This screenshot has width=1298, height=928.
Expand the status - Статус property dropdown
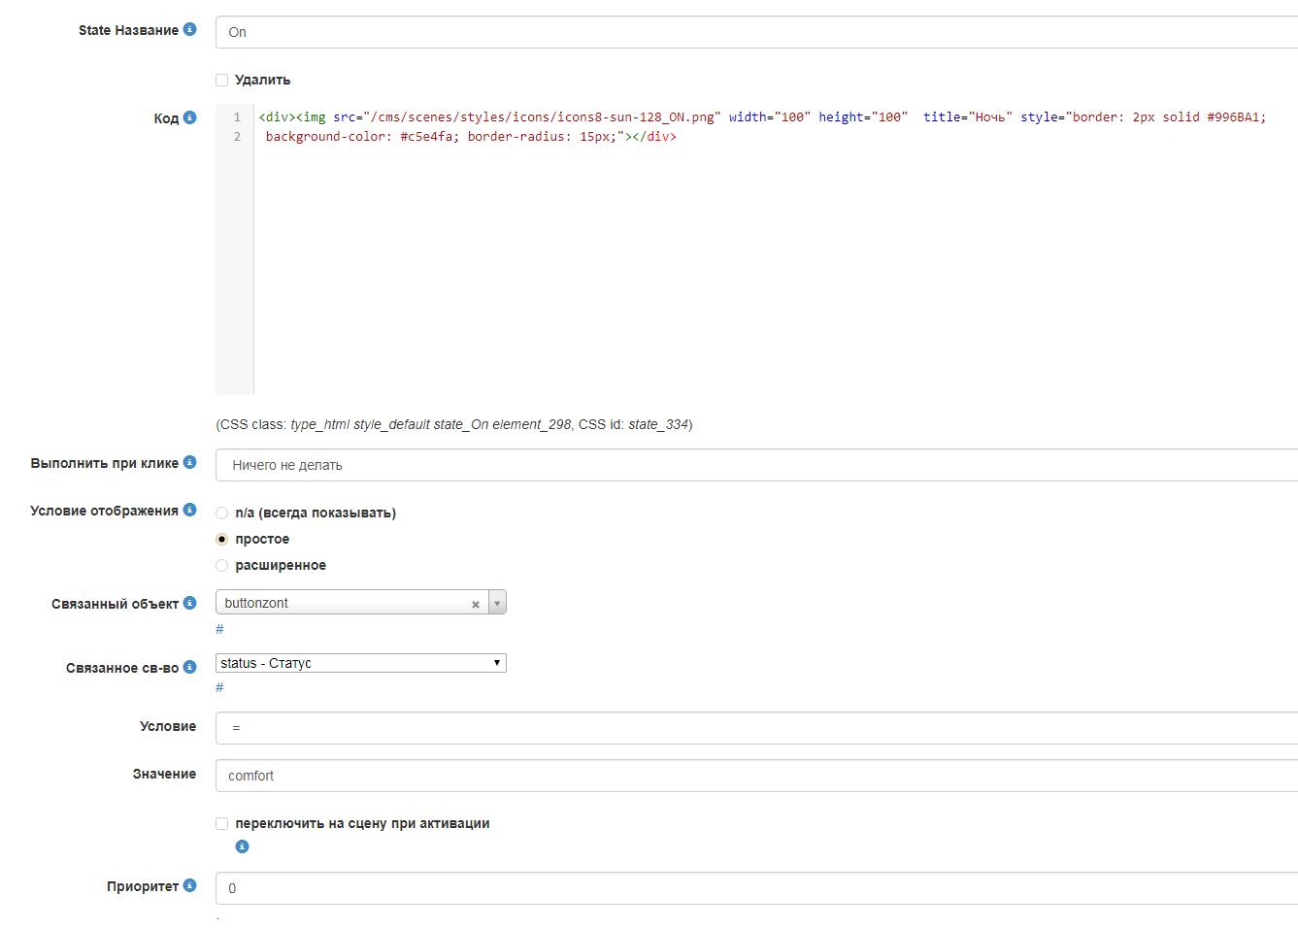point(360,663)
